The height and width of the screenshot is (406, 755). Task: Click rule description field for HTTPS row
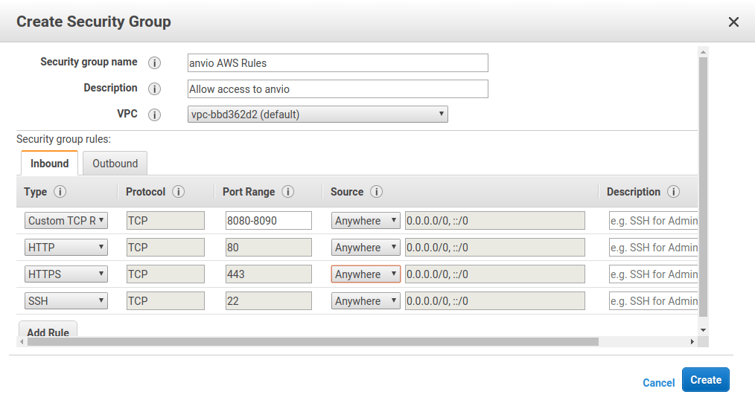coord(653,274)
